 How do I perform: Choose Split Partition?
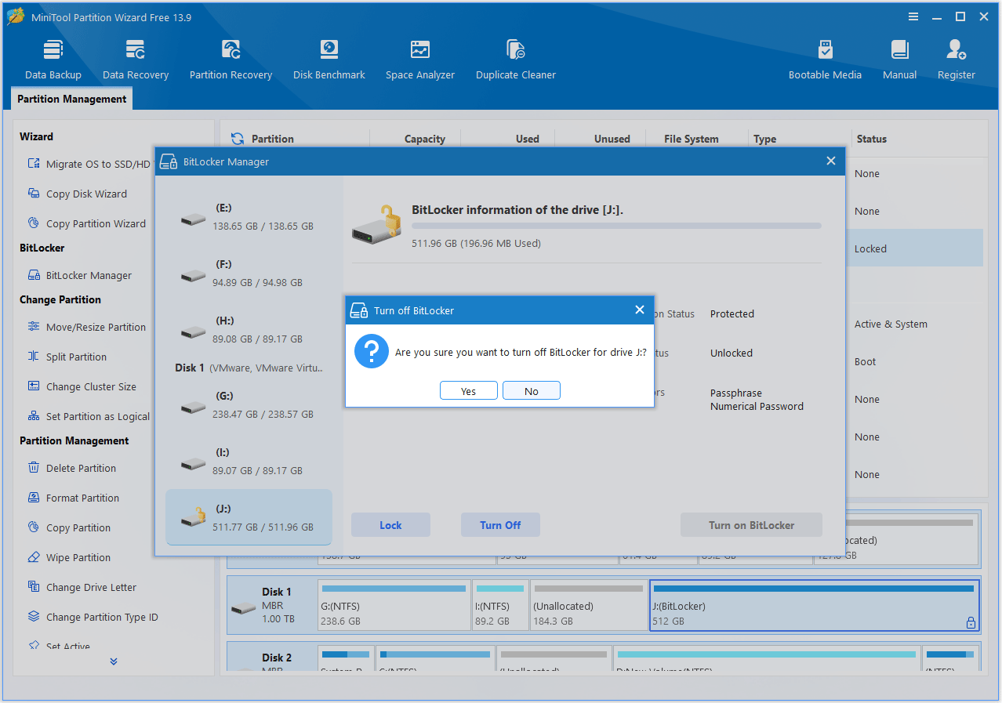point(67,357)
